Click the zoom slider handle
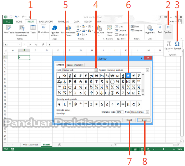 [x=164, y=149]
